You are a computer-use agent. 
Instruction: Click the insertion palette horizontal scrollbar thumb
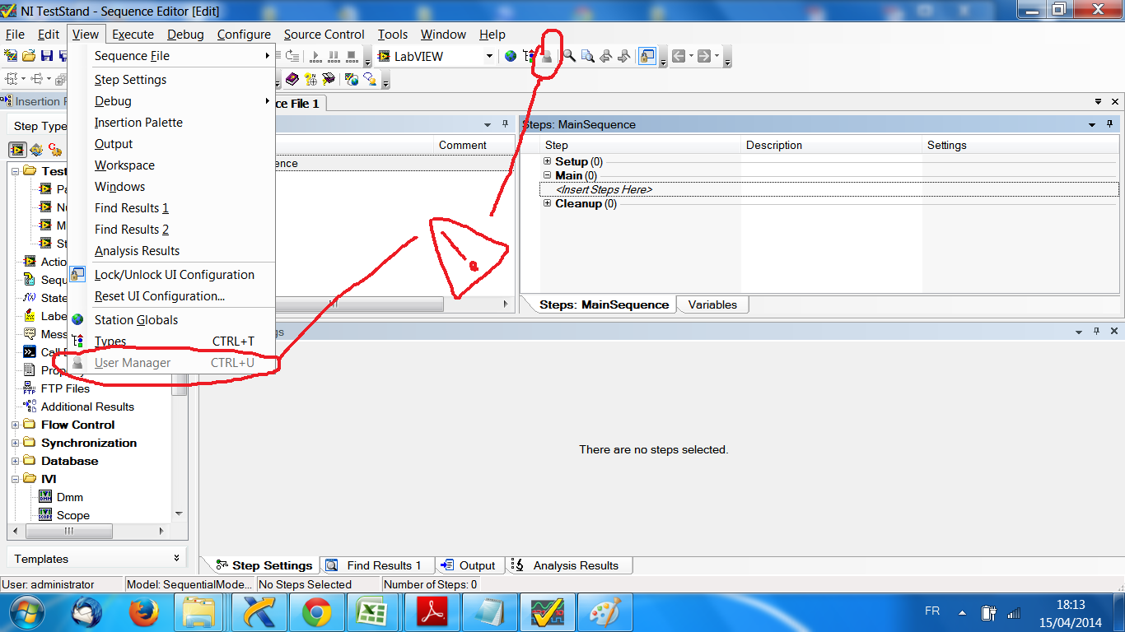pos(68,532)
